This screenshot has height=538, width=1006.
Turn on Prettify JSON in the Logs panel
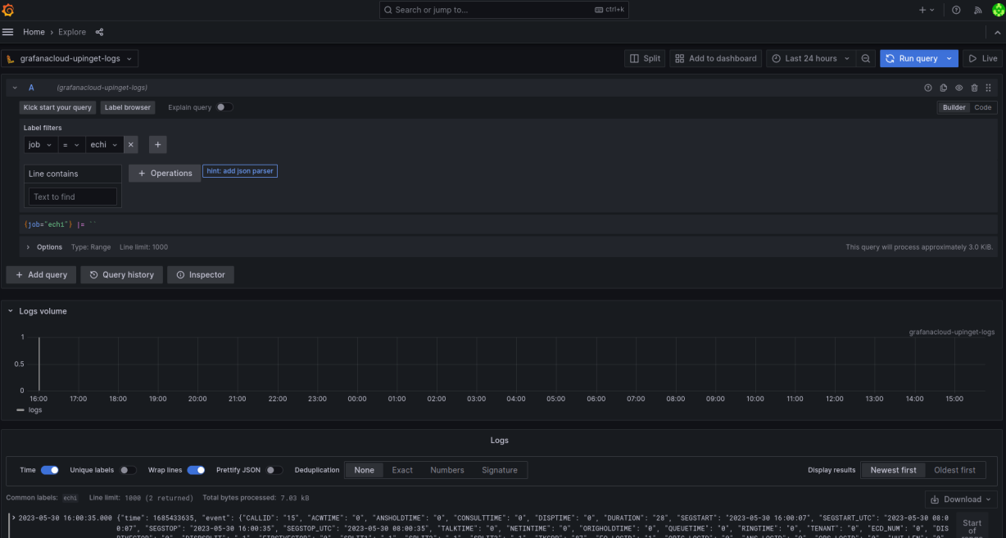click(x=274, y=470)
